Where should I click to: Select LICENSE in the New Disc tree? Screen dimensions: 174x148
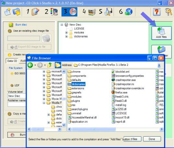79,29
